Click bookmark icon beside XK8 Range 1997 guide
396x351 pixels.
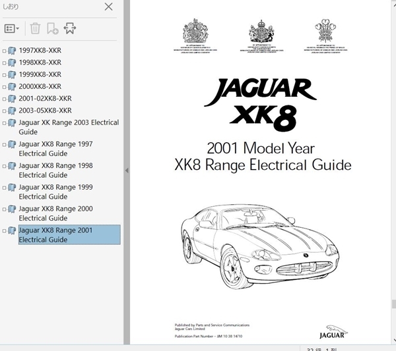(12, 145)
